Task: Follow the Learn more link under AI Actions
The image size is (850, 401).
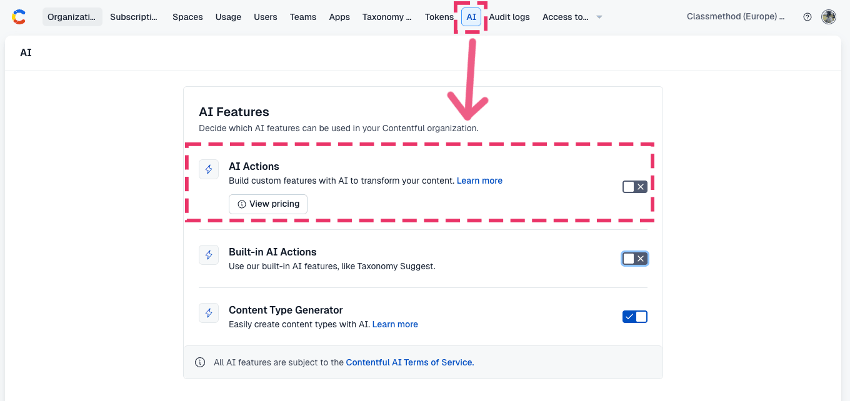Action: [479, 181]
